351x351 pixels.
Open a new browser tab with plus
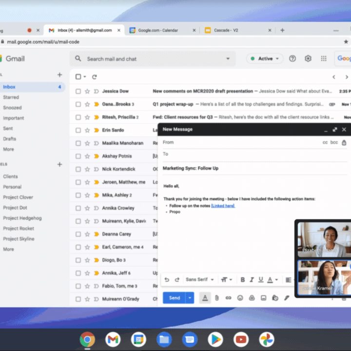pos(282,30)
